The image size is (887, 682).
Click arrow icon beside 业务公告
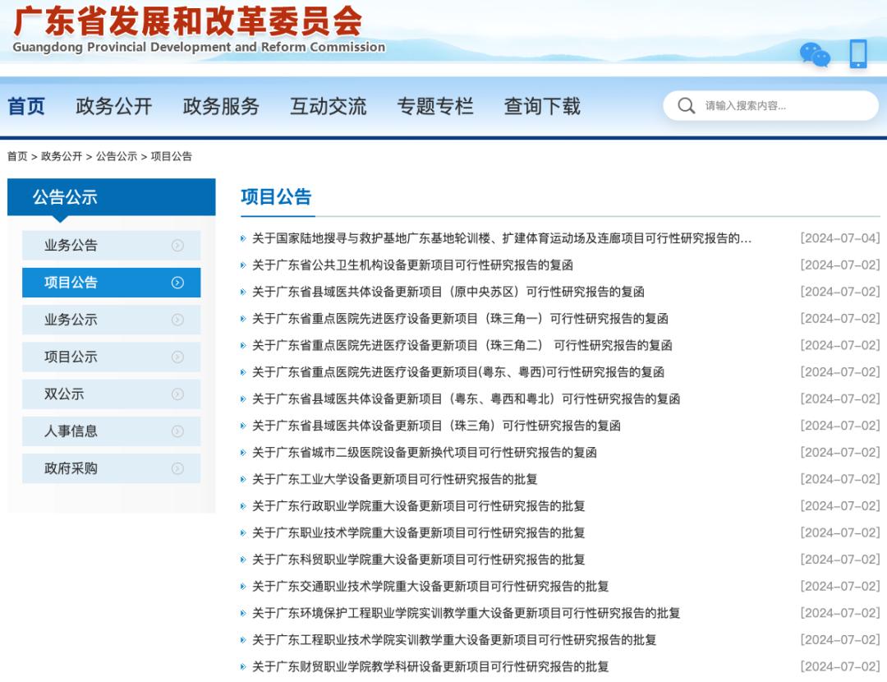coord(177,246)
